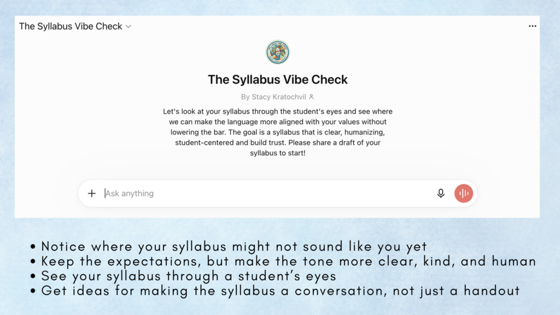The width and height of the screenshot is (560, 315).
Task: Click the last description line "syllabus to start!"
Action: (277, 153)
